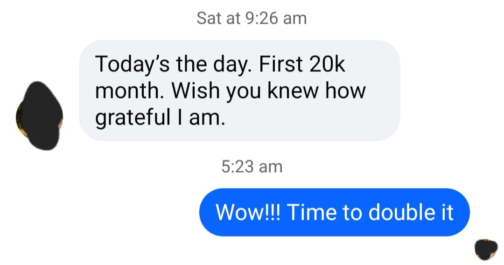Click 'Wow!!!' in the blue bubble
504x265 pixels.
click(x=248, y=212)
